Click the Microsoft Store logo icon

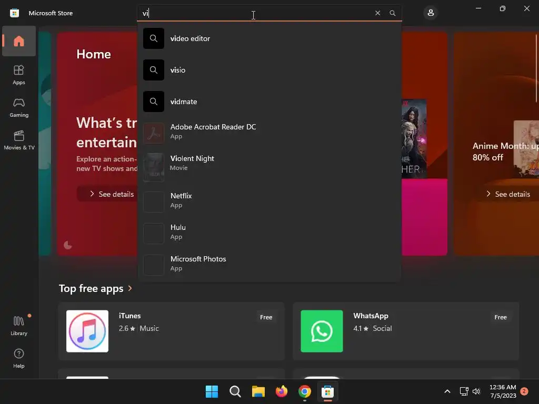[14, 13]
